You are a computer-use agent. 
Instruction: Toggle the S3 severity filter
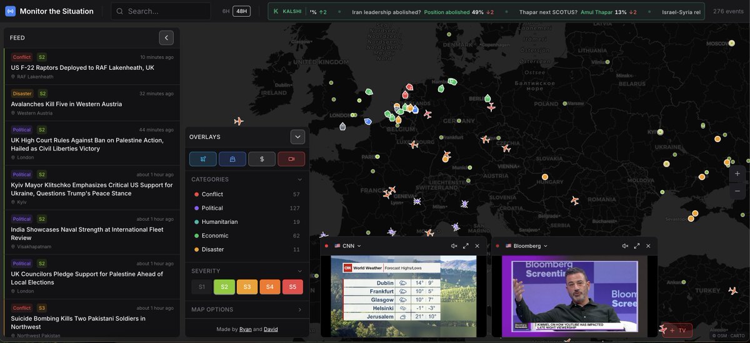point(247,287)
